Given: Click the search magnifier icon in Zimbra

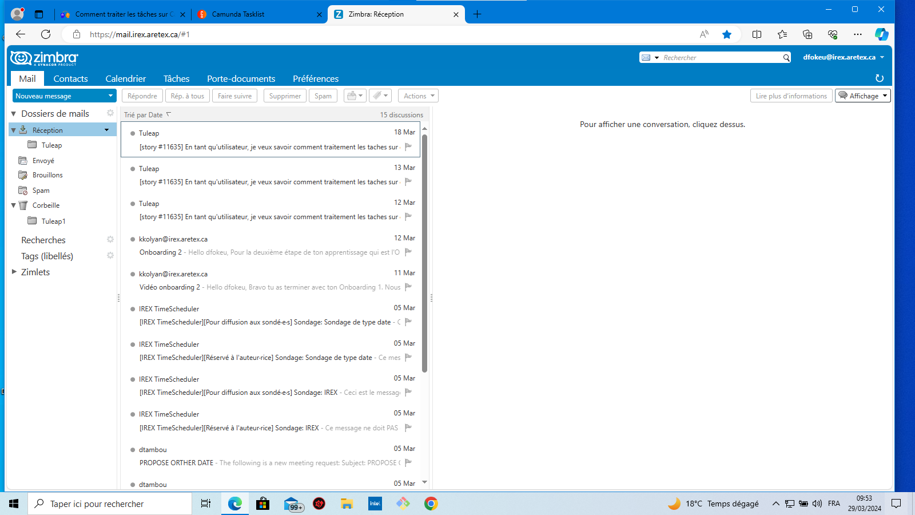Looking at the screenshot, I should (786, 58).
